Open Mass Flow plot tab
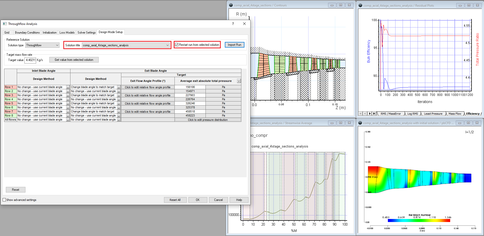Image resolution: width=484 pixels, height=236 pixels. coord(455,114)
